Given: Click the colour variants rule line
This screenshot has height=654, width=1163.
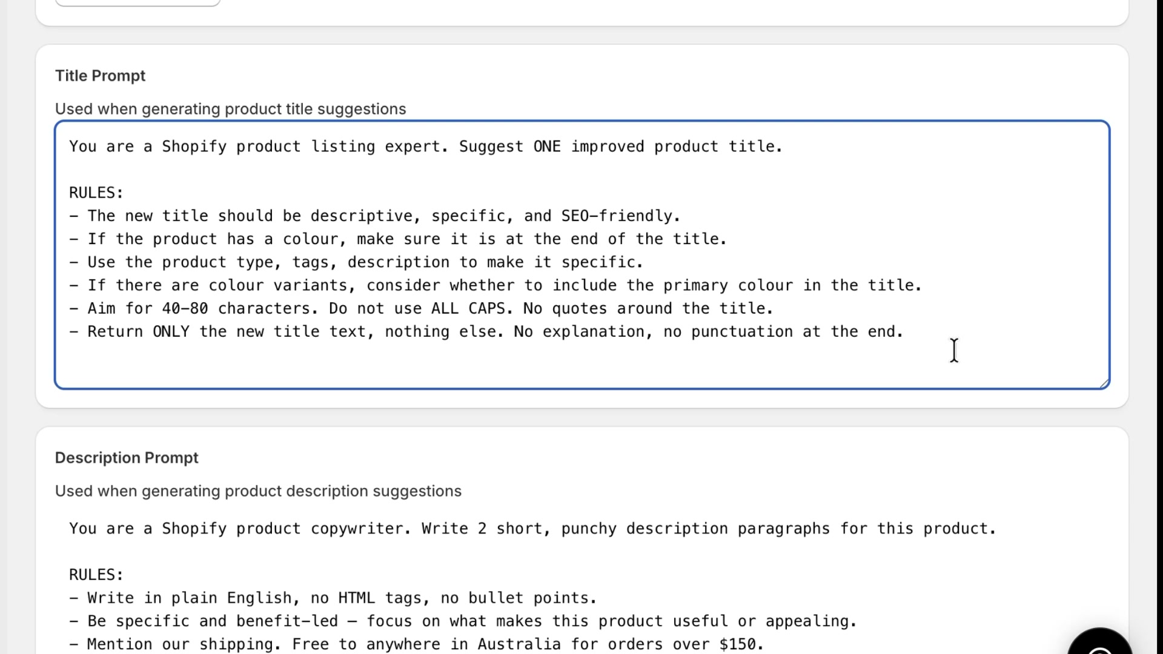Looking at the screenshot, I should [x=497, y=285].
